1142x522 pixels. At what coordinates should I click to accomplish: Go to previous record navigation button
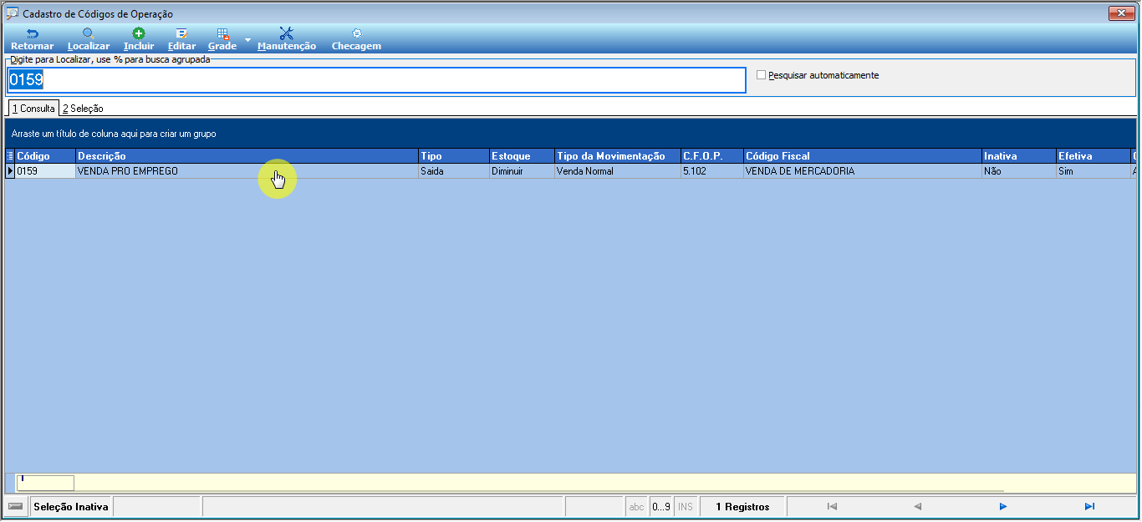[x=917, y=506]
